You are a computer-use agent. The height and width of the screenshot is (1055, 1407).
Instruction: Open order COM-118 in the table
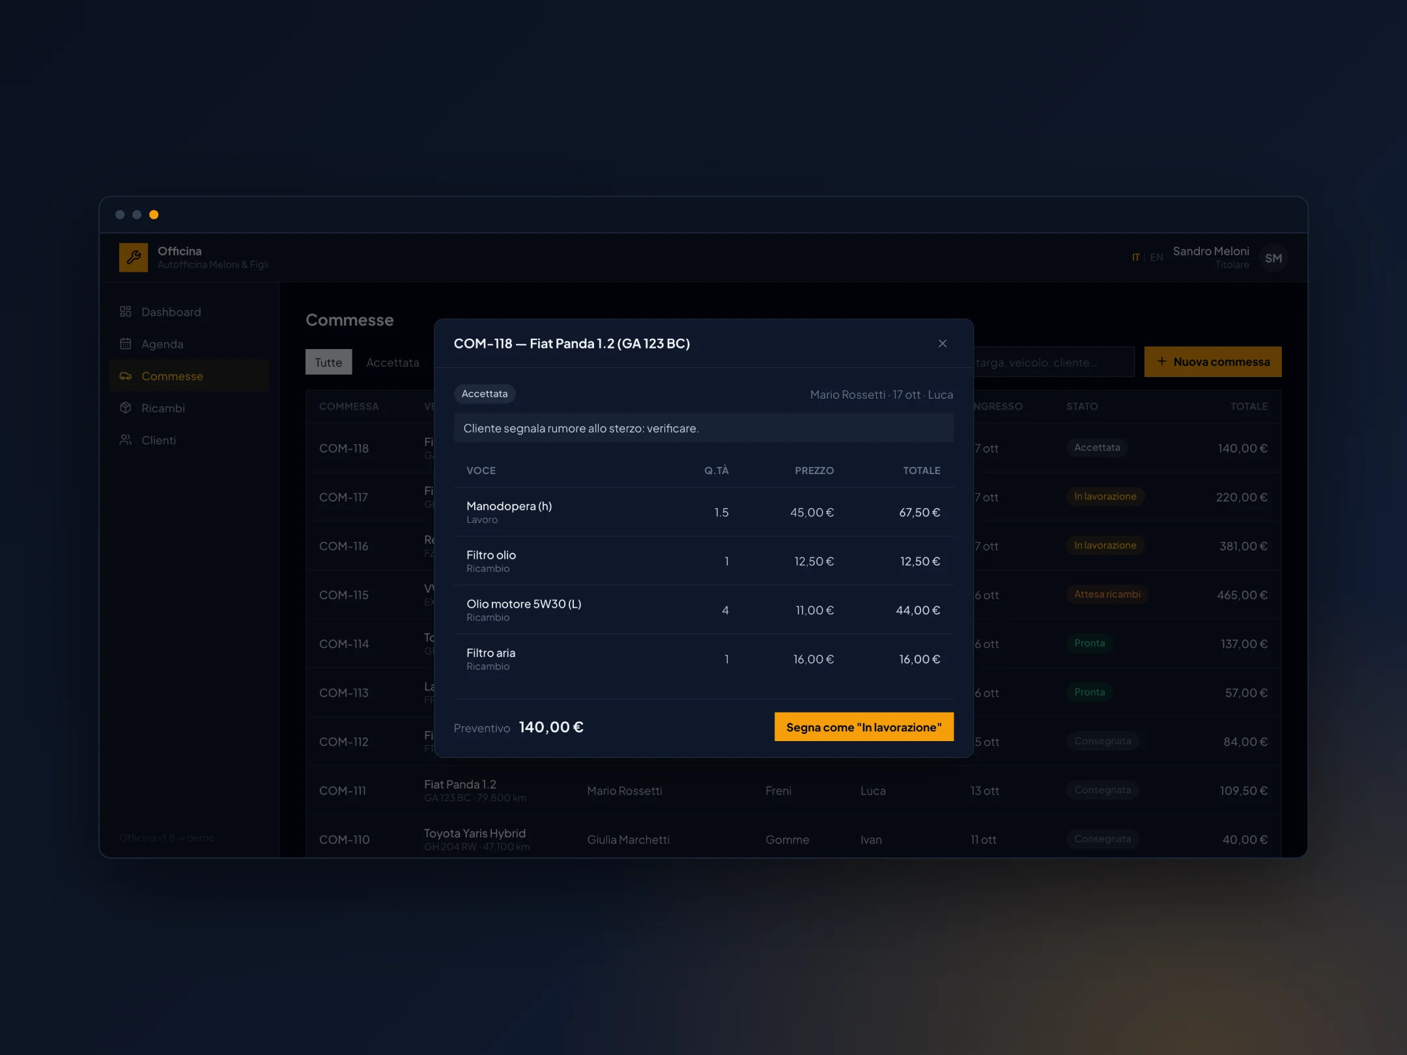pyautogui.click(x=344, y=448)
